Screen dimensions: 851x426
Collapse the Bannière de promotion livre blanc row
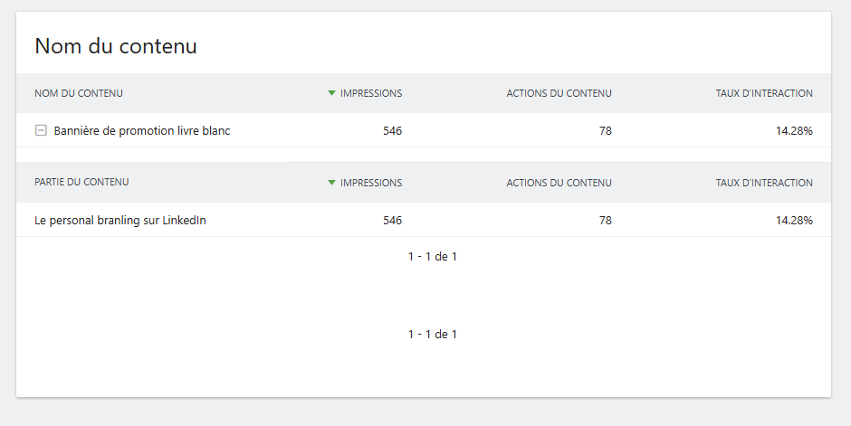click(41, 130)
